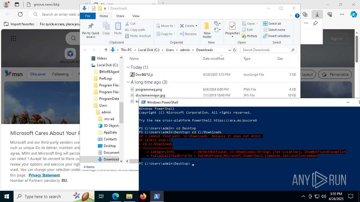This screenshot has height=202, width=360.
Task: Open the Windows Start menu
Action: click(x=6, y=196)
